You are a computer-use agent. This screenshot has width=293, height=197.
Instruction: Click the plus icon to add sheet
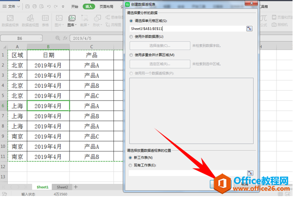click(x=75, y=187)
